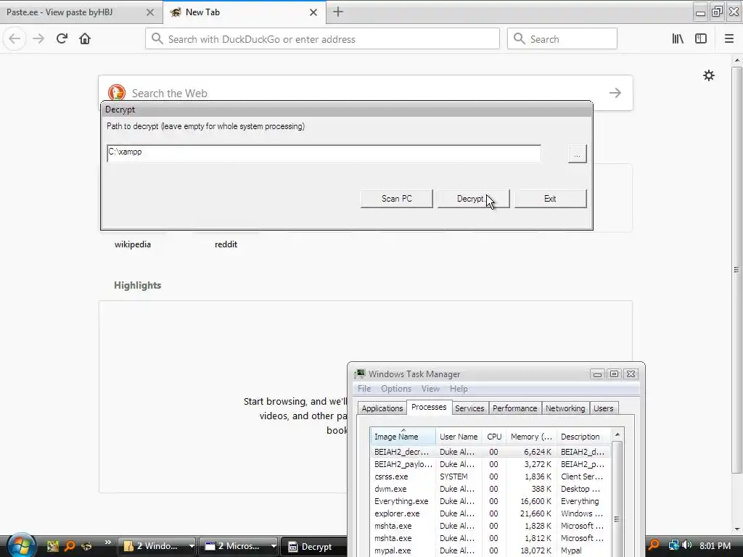The width and height of the screenshot is (743, 557).
Task: Click the Search the Web field
Action: coord(365,93)
